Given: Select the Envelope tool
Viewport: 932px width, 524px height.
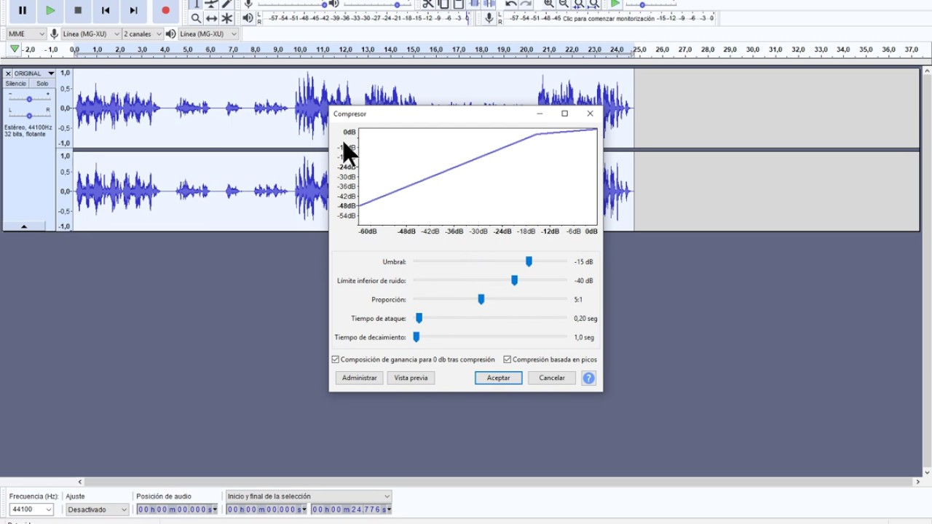Looking at the screenshot, I should (211, 4).
